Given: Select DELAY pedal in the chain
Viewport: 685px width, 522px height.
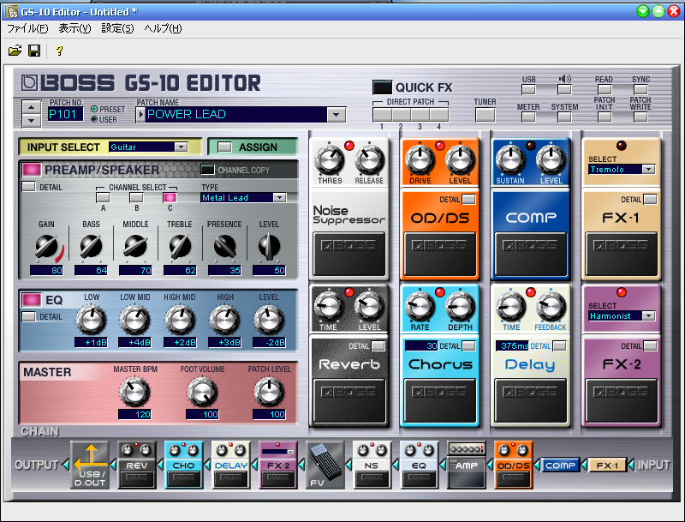Looking at the screenshot, I should point(230,465).
